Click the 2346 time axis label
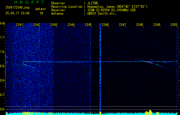Viewport: 180px width, 115px height. coord(105,24)
